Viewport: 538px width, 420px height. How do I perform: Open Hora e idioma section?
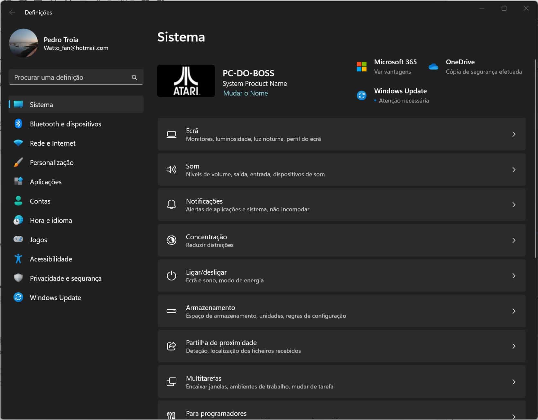(51, 220)
